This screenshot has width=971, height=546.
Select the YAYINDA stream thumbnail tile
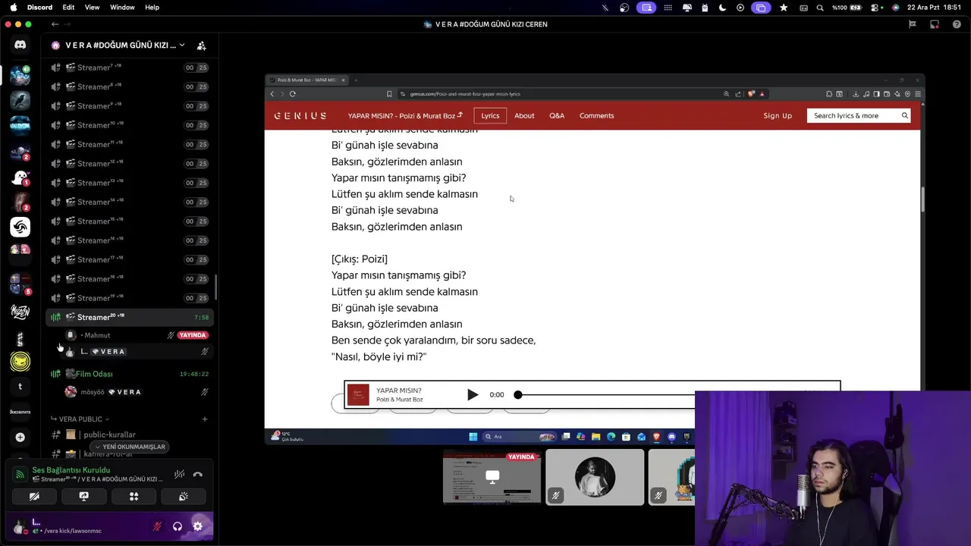pos(492,478)
